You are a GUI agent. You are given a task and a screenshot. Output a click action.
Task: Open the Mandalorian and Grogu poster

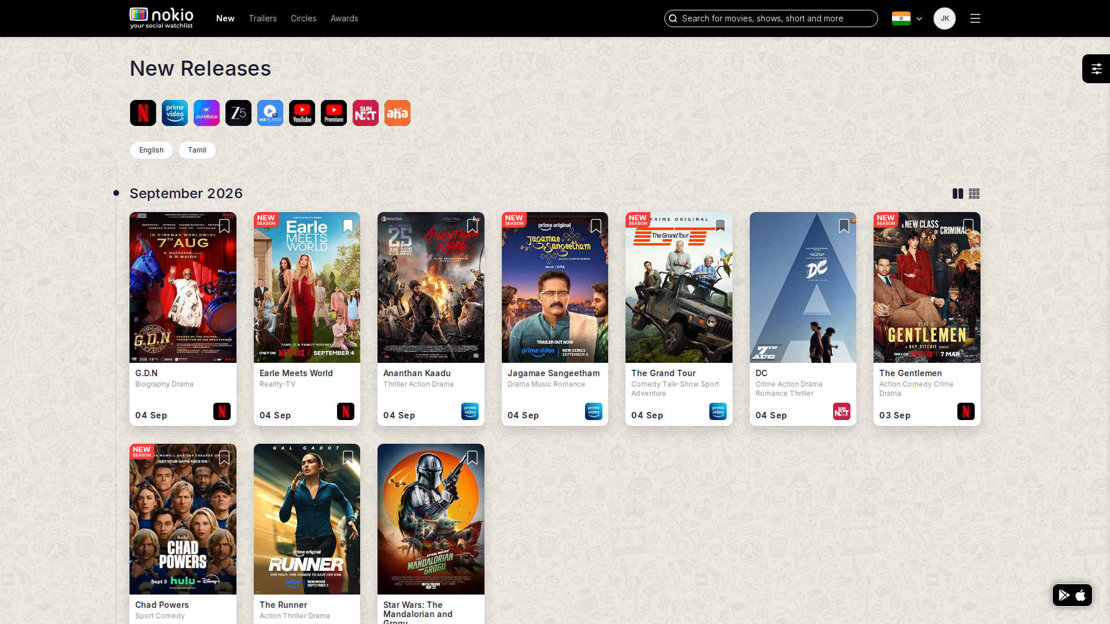click(x=431, y=519)
